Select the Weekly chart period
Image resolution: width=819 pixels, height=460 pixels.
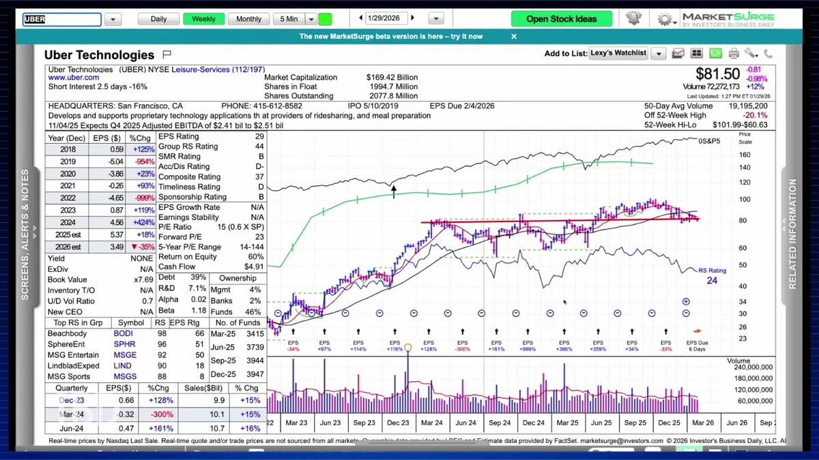(203, 19)
